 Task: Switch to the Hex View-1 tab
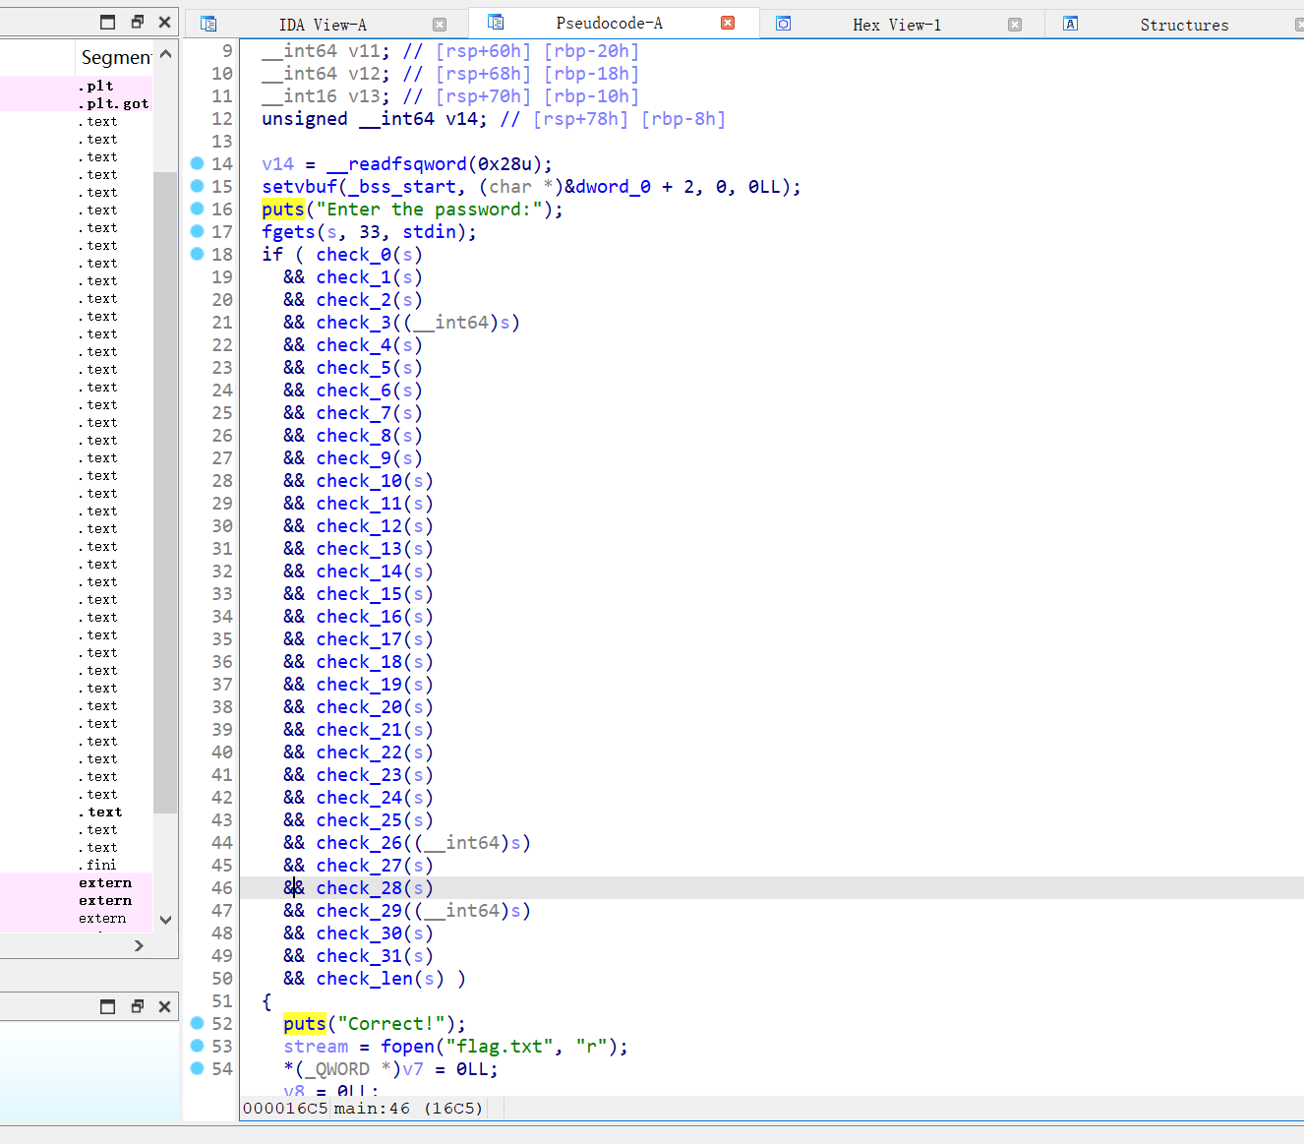click(898, 22)
